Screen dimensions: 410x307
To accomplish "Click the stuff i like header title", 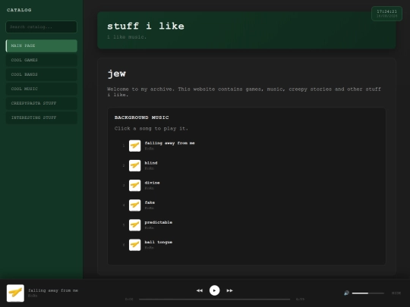I will (146, 26).
